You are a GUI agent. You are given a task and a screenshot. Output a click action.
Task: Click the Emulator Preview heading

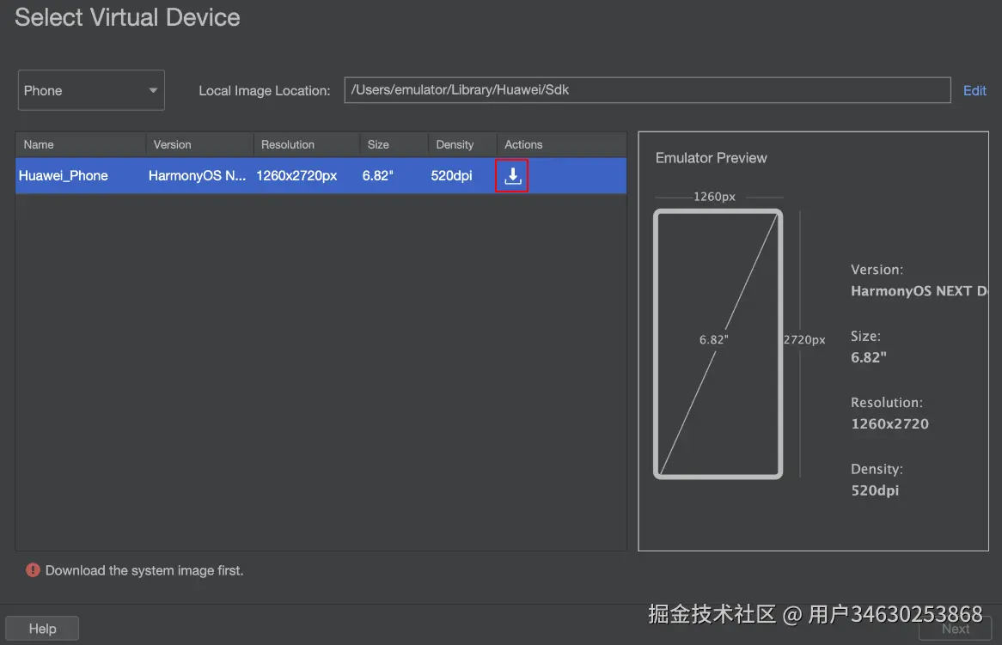(x=711, y=158)
